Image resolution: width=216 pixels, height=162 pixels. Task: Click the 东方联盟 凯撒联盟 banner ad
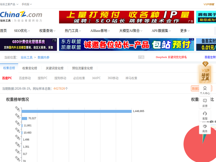tap(126, 45)
